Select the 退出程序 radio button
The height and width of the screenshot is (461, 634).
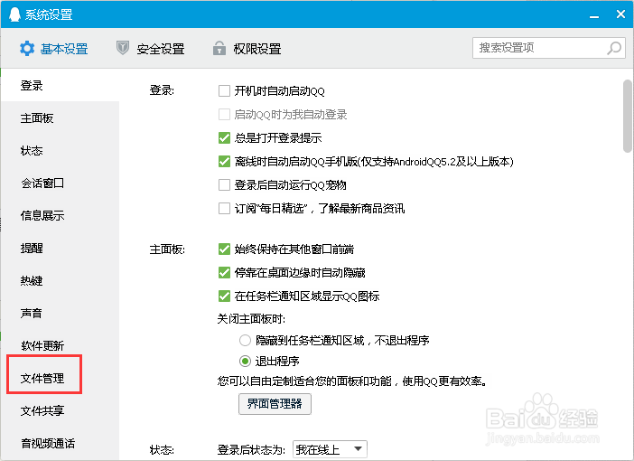[245, 361]
